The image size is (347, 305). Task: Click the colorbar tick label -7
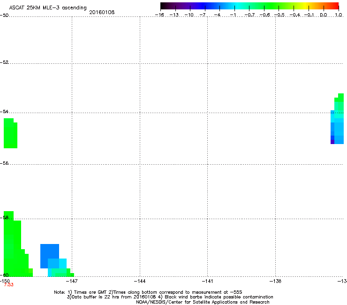[203, 15]
